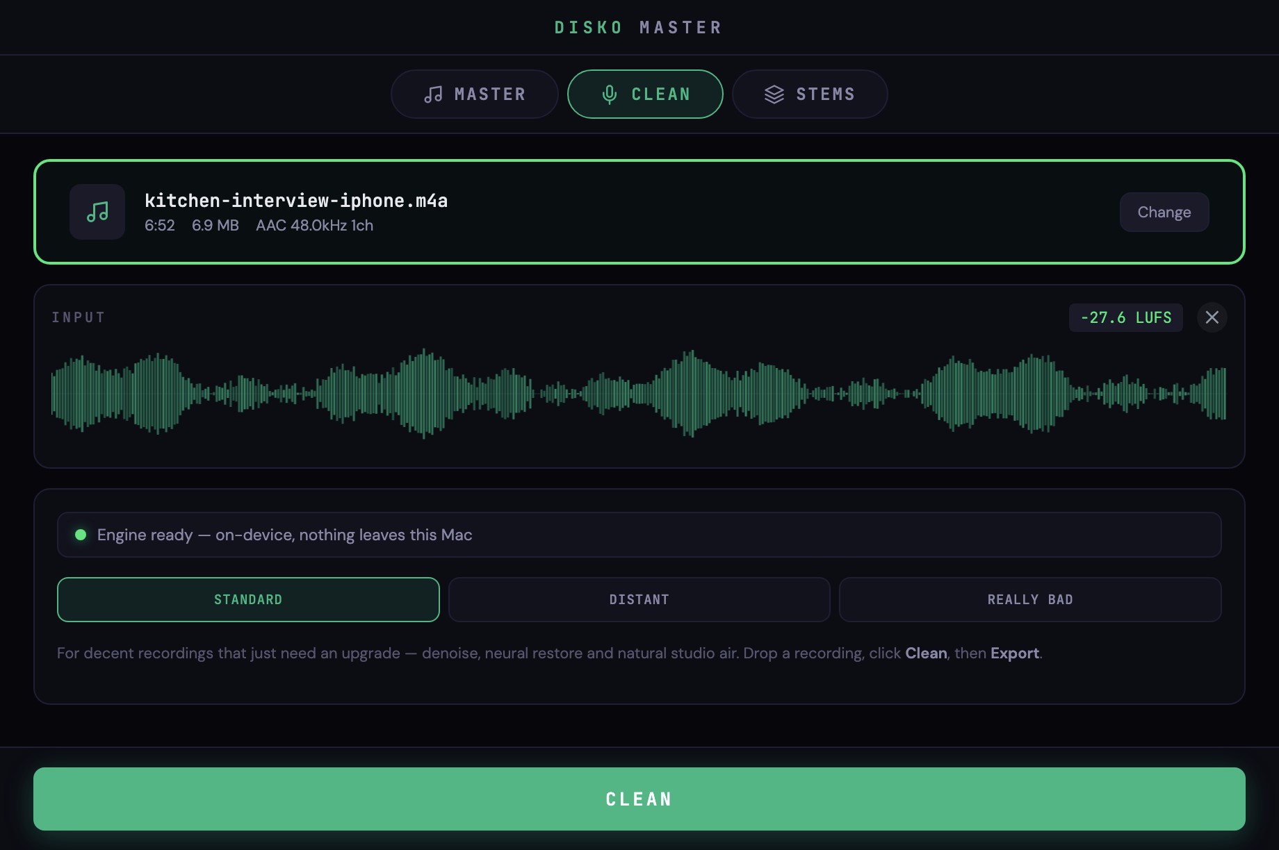
Task: Click the microphone icon on the CLEAN tab
Action: click(609, 94)
